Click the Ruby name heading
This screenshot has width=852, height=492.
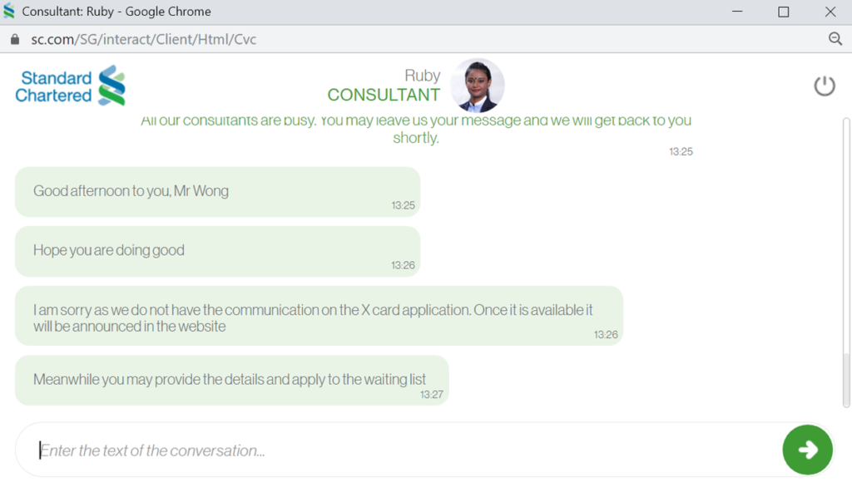[x=423, y=74]
